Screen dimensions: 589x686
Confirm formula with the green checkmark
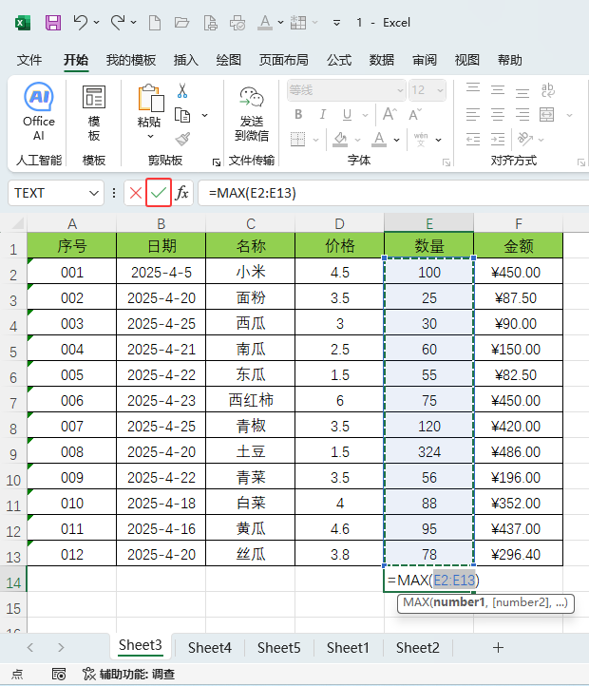[x=159, y=193]
